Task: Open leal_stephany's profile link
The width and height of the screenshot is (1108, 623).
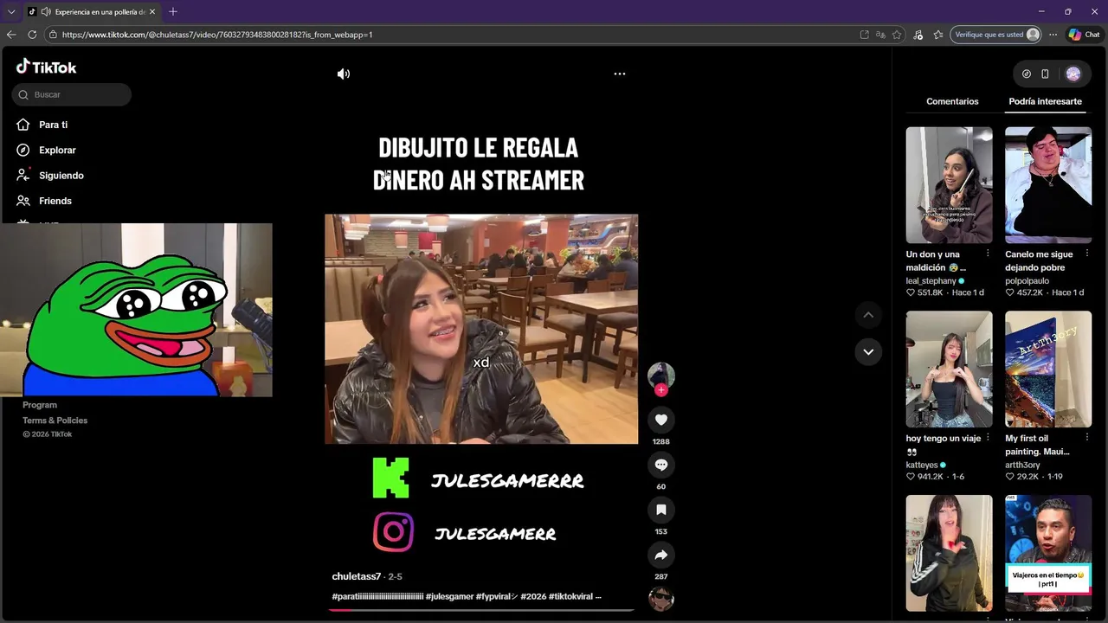Action: [931, 281]
